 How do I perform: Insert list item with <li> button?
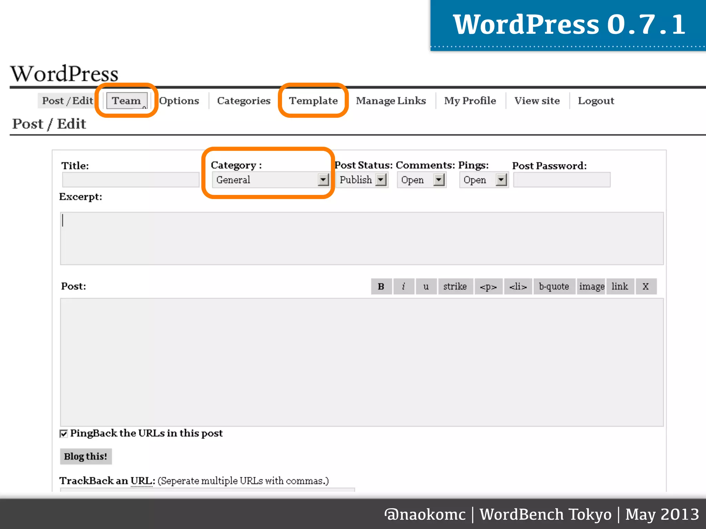pos(518,287)
